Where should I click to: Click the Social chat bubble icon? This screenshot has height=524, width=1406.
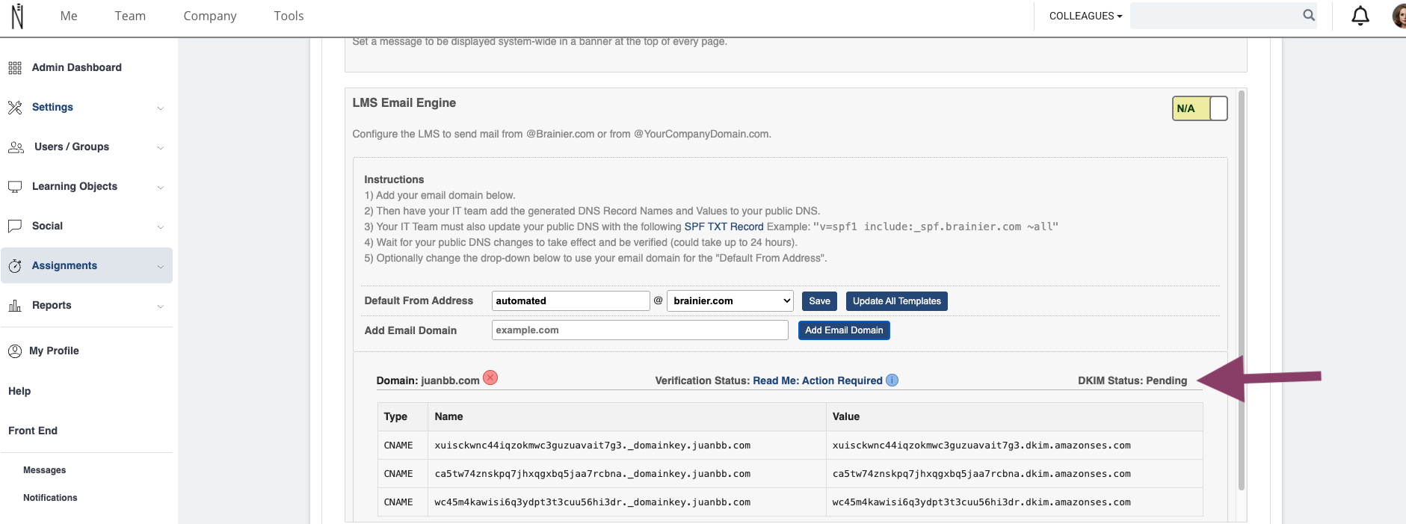pos(15,226)
